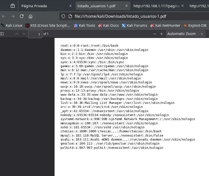Close the Página Privada tab

(70, 6)
